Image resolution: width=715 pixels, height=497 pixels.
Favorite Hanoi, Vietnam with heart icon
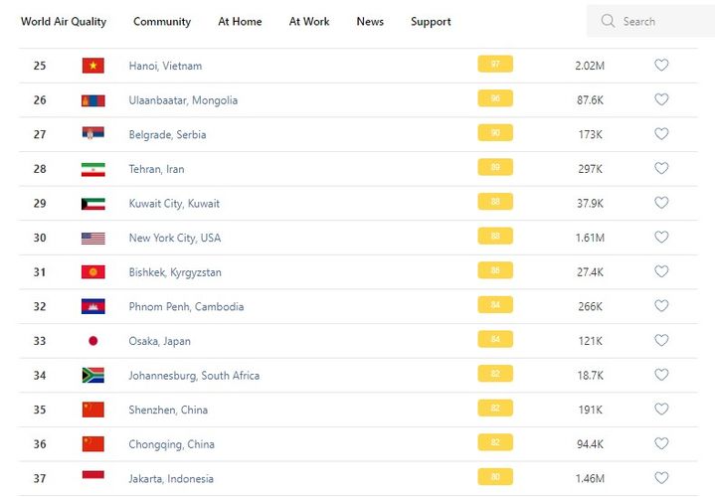point(661,66)
